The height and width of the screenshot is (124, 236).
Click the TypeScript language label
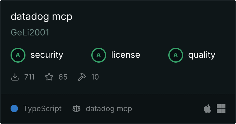pos(42,109)
